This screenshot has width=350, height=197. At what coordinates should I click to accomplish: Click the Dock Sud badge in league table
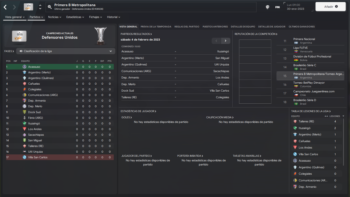pyautogui.click(x=24, y=112)
